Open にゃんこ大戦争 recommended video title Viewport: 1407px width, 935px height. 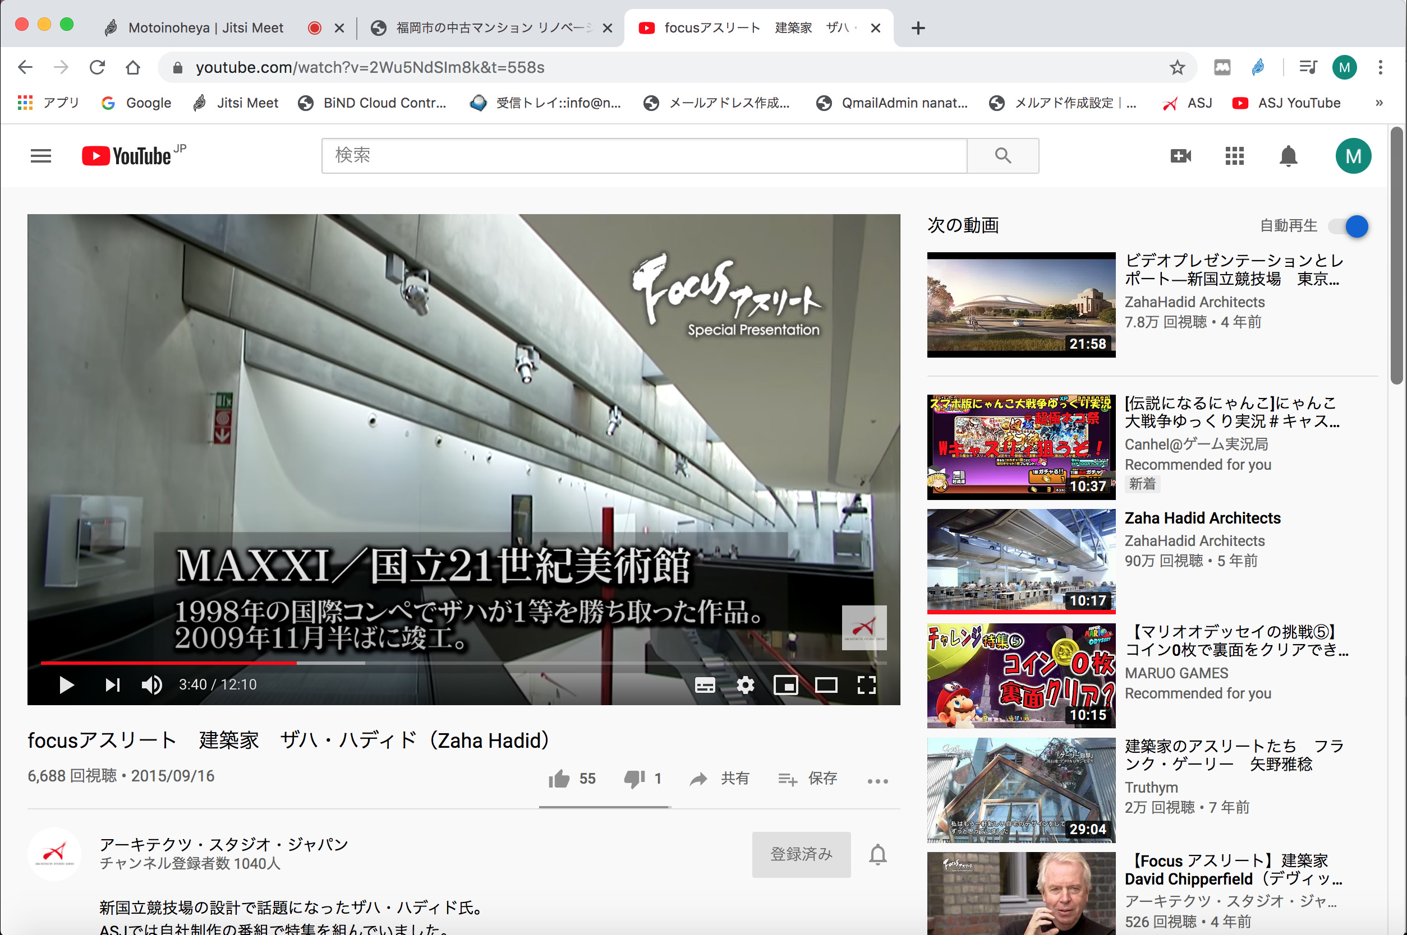1232,411
